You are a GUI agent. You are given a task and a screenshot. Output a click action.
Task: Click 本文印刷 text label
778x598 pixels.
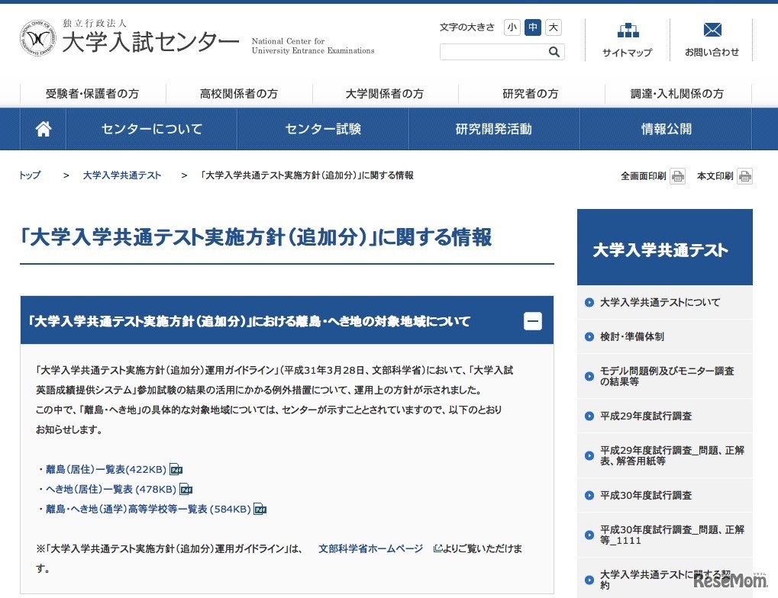click(715, 176)
